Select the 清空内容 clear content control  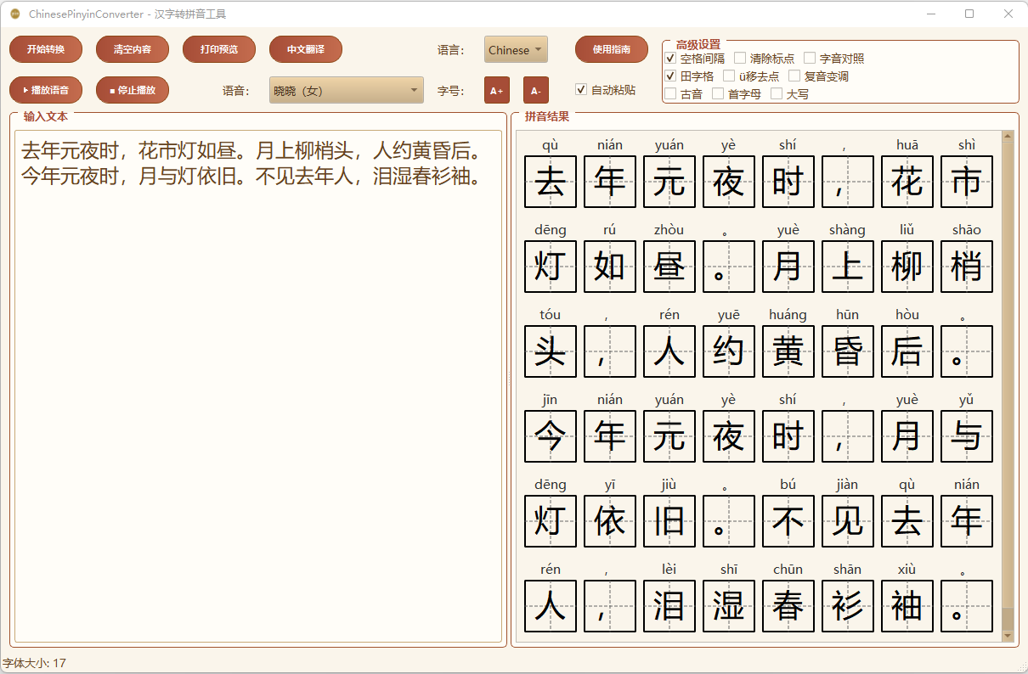pyautogui.click(x=132, y=49)
